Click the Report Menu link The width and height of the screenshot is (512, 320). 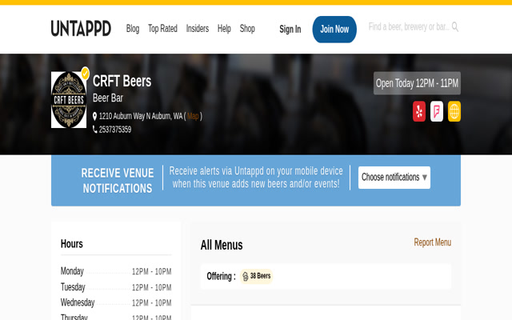click(432, 242)
